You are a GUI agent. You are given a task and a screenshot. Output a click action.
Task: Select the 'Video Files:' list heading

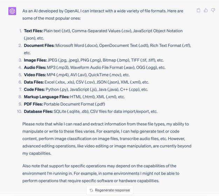click(x=35, y=75)
